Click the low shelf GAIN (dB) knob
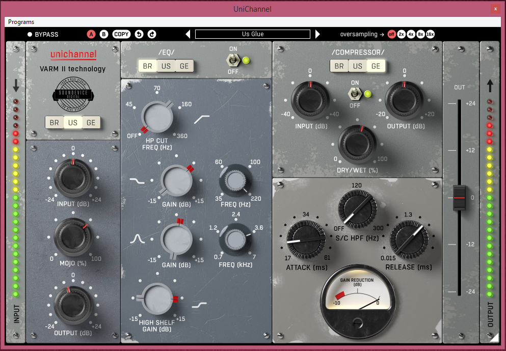This screenshot has height=351, width=506. coord(176,180)
